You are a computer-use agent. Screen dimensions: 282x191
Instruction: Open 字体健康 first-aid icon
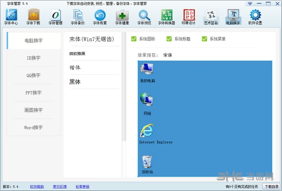(x=122, y=16)
